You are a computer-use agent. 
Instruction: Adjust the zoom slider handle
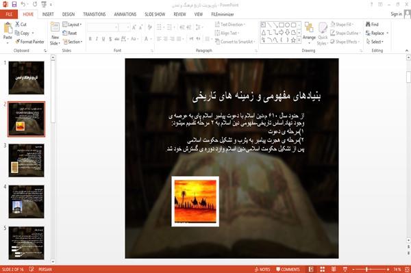(x=366, y=270)
